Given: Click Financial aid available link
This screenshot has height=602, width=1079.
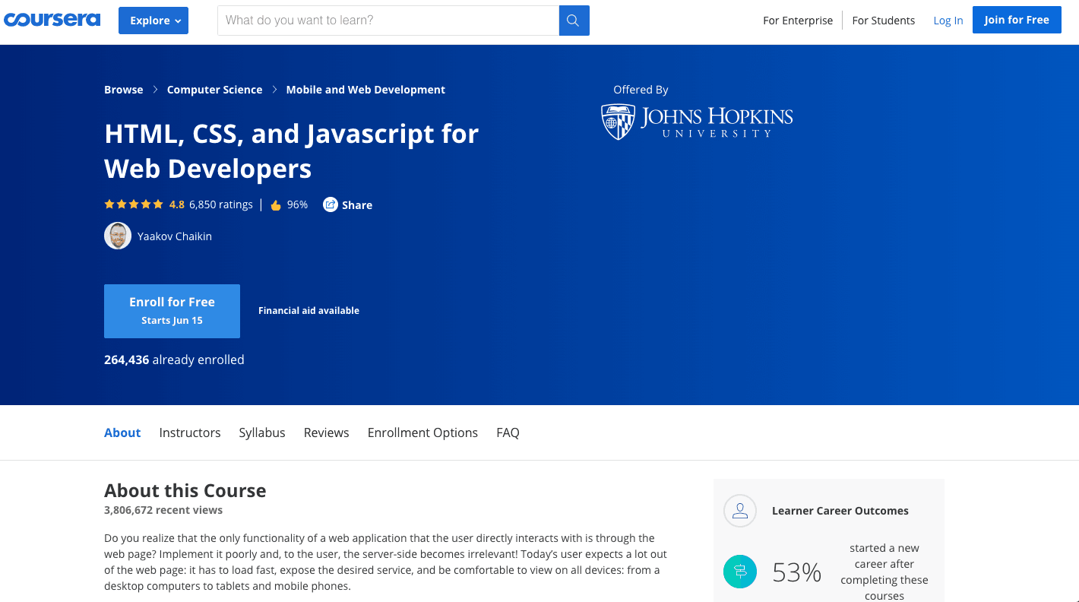Looking at the screenshot, I should (309, 310).
